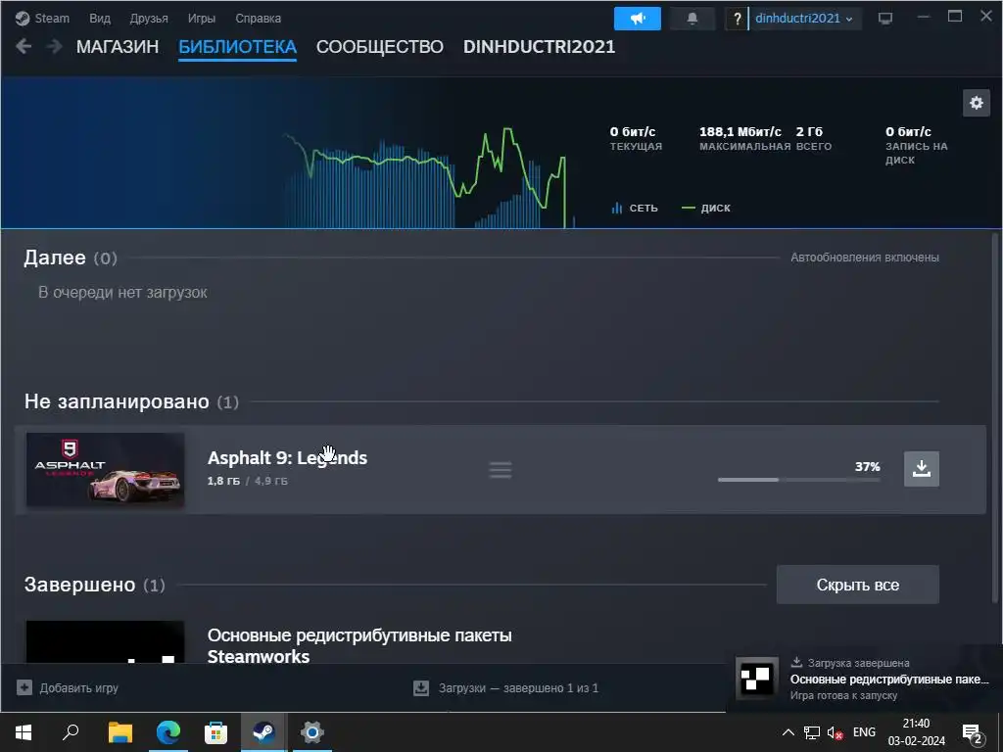Image resolution: width=1003 pixels, height=752 pixels.
Task: Click the ДИСК graph legend
Action: (x=706, y=208)
